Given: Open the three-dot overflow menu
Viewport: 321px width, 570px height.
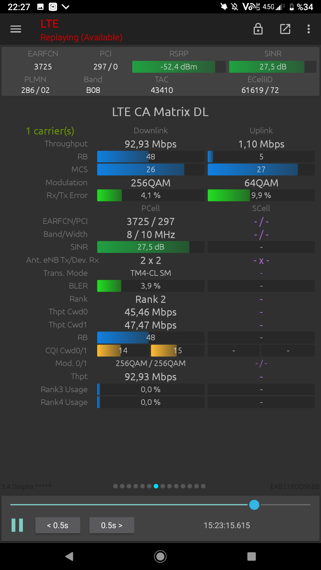Looking at the screenshot, I should [x=309, y=29].
